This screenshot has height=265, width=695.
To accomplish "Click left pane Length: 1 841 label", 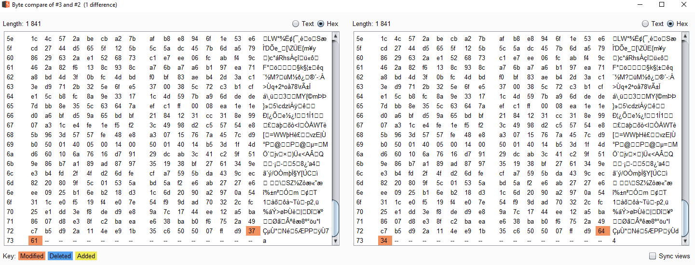I will coord(22,24).
